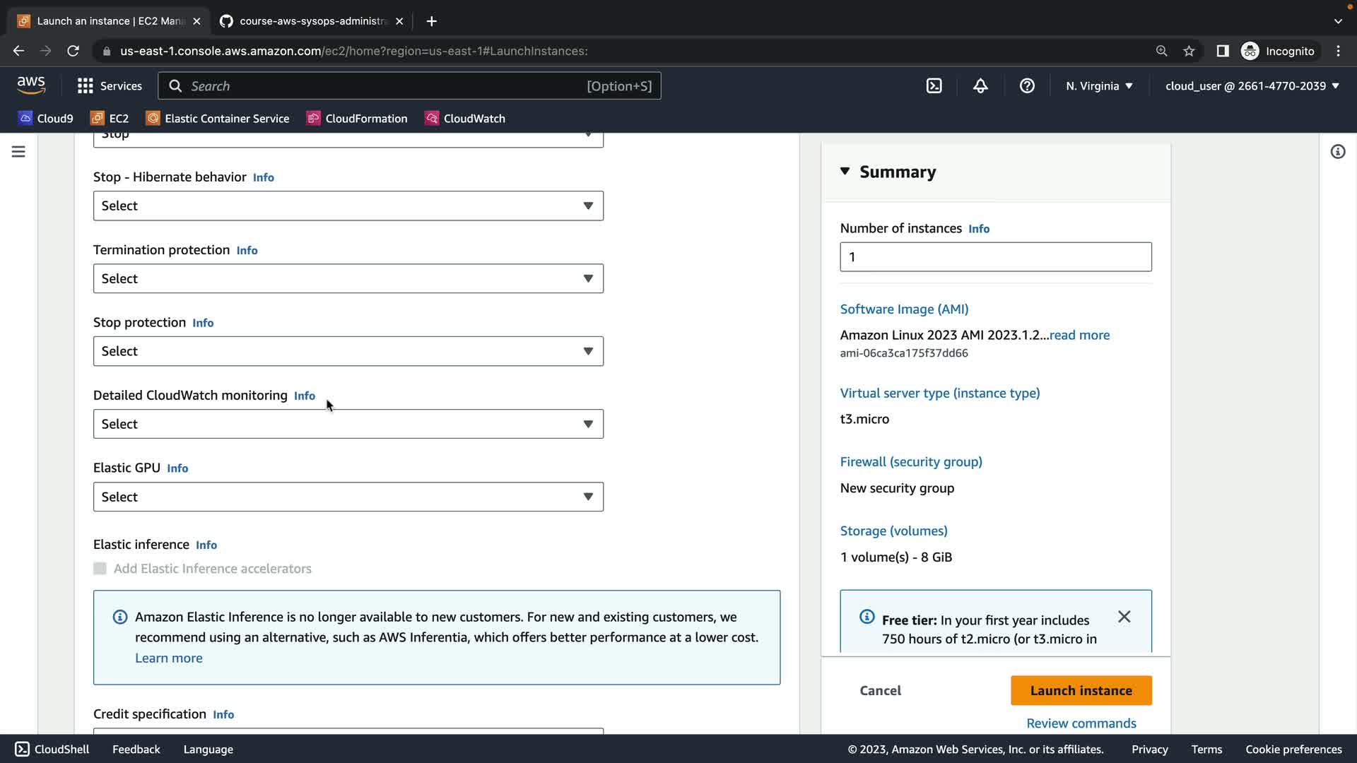Expand the N. Virginia region selector
The image size is (1357, 763).
click(1099, 85)
